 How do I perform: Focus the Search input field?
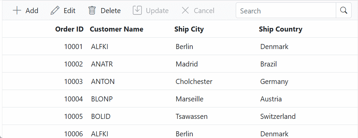[286, 10]
